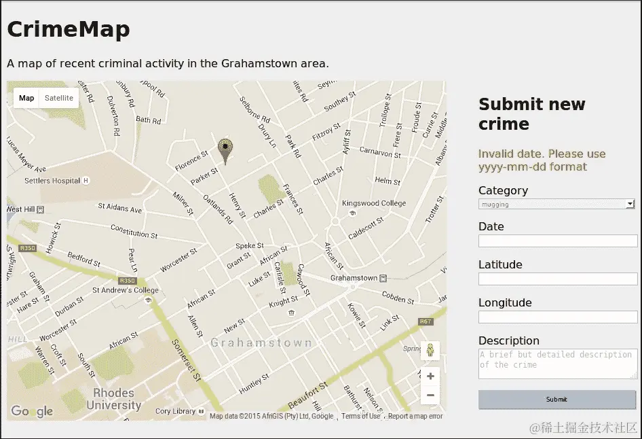Click the Cory Library icon
Screen dimensions: 642x439
point(201,411)
